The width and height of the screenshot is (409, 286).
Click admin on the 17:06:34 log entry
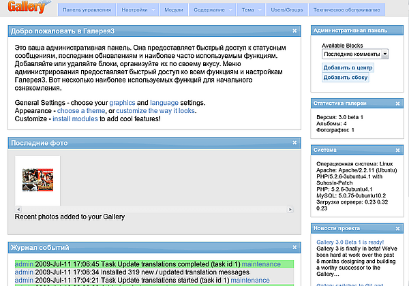24,272
